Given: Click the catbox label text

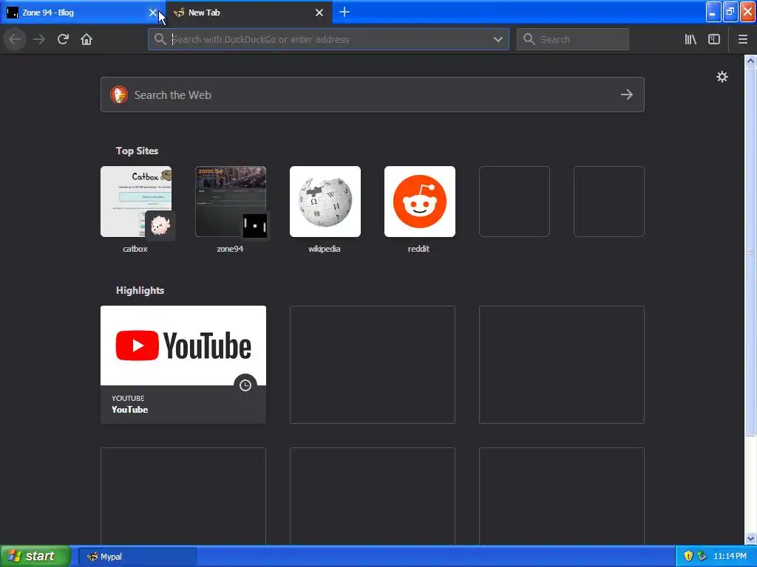Looking at the screenshot, I should click(x=135, y=249).
